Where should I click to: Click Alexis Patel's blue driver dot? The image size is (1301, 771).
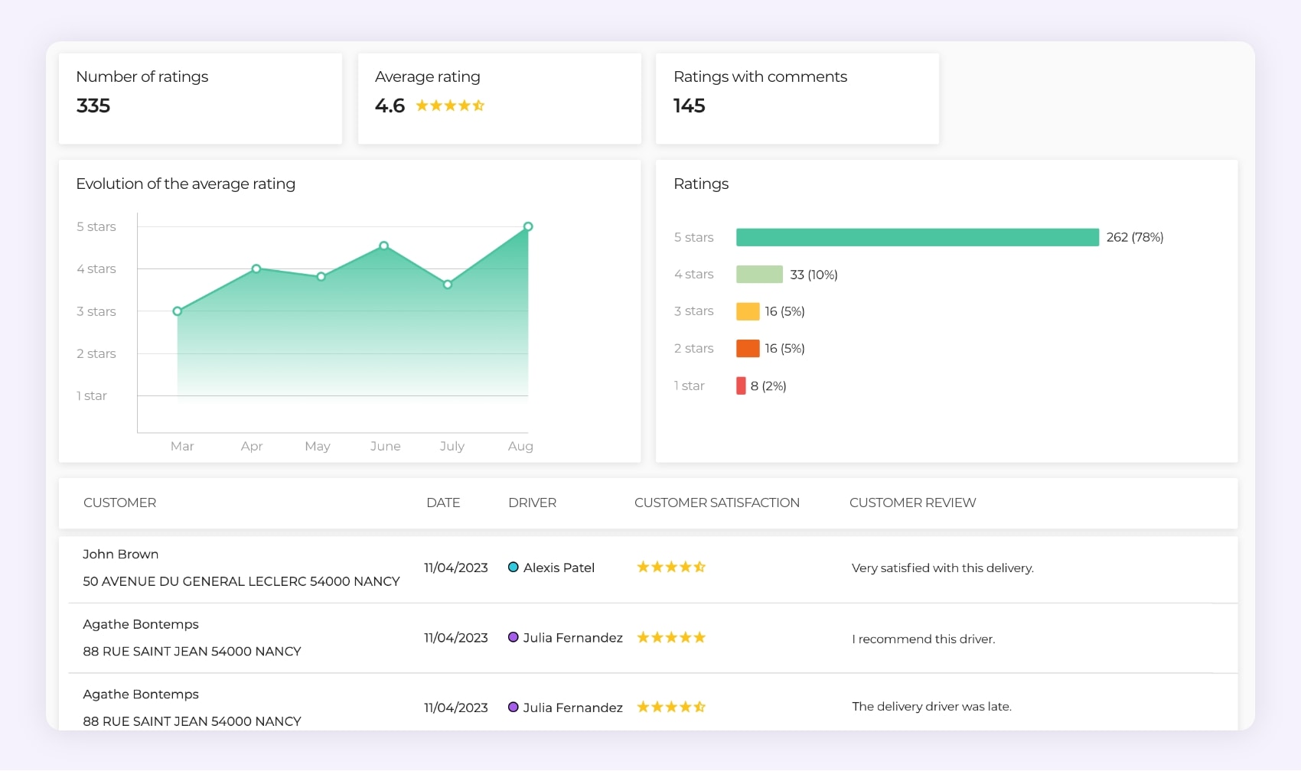(x=514, y=568)
